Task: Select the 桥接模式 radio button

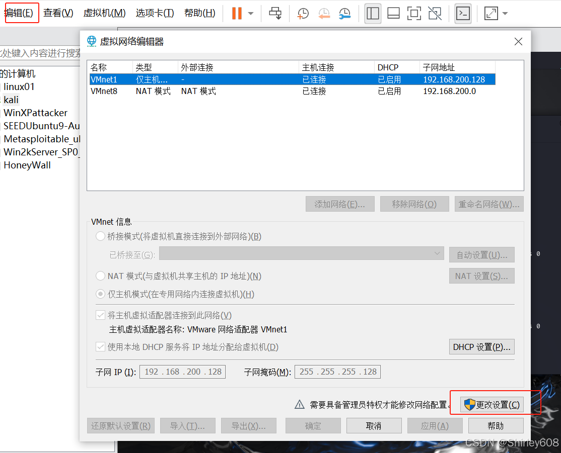Action: click(x=101, y=236)
